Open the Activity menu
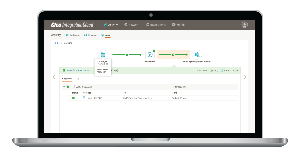Viewport: 304px width, 159px height. tap(111, 25)
